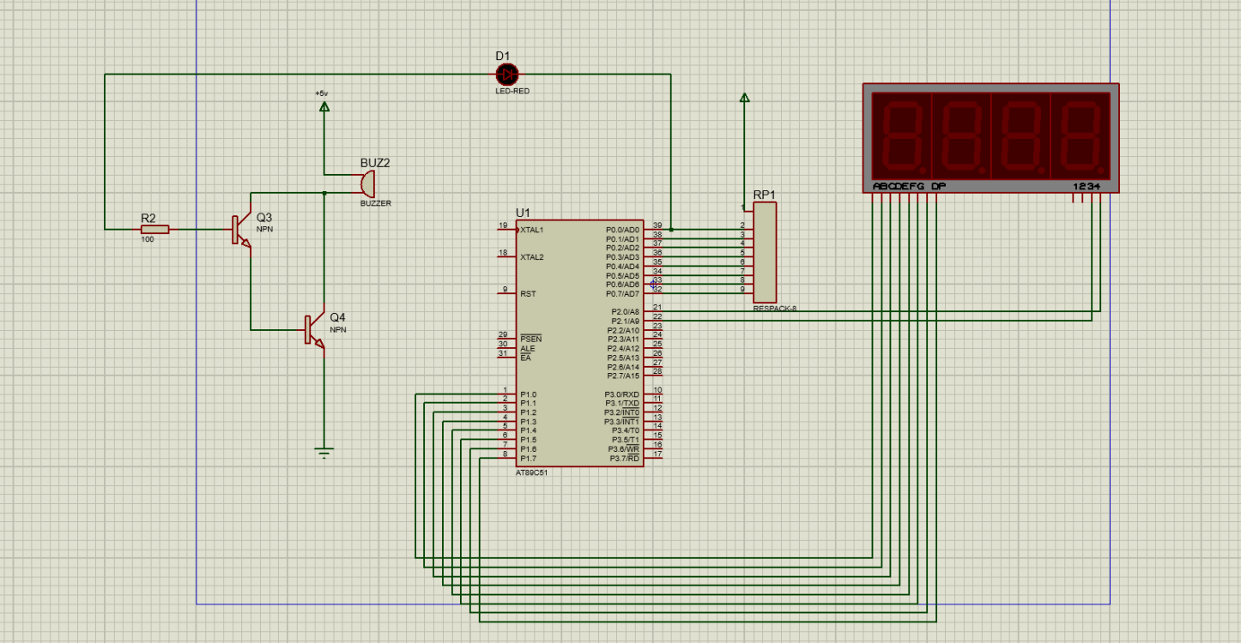1241x643 pixels.
Task: Click the D1 reference label
Action: pyautogui.click(x=502, y=56)
